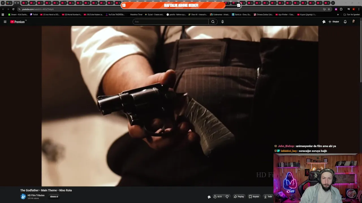Open Tüm Yer İşaretleri bookmarks folder
The height and width of the screenshot is (203, 362).
352,14
